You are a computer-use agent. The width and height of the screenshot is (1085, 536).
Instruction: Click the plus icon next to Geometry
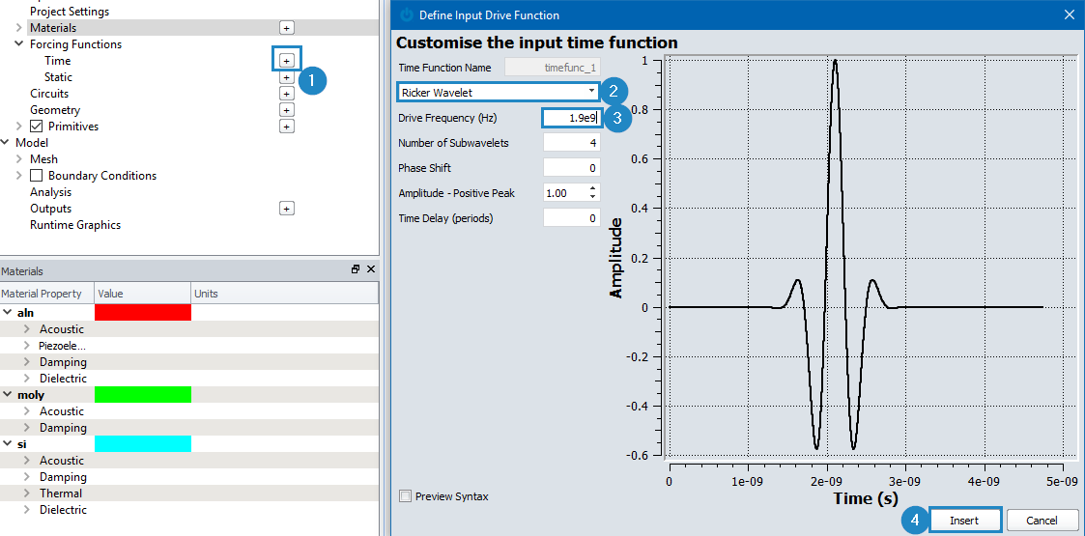click(x=287, y=110)
